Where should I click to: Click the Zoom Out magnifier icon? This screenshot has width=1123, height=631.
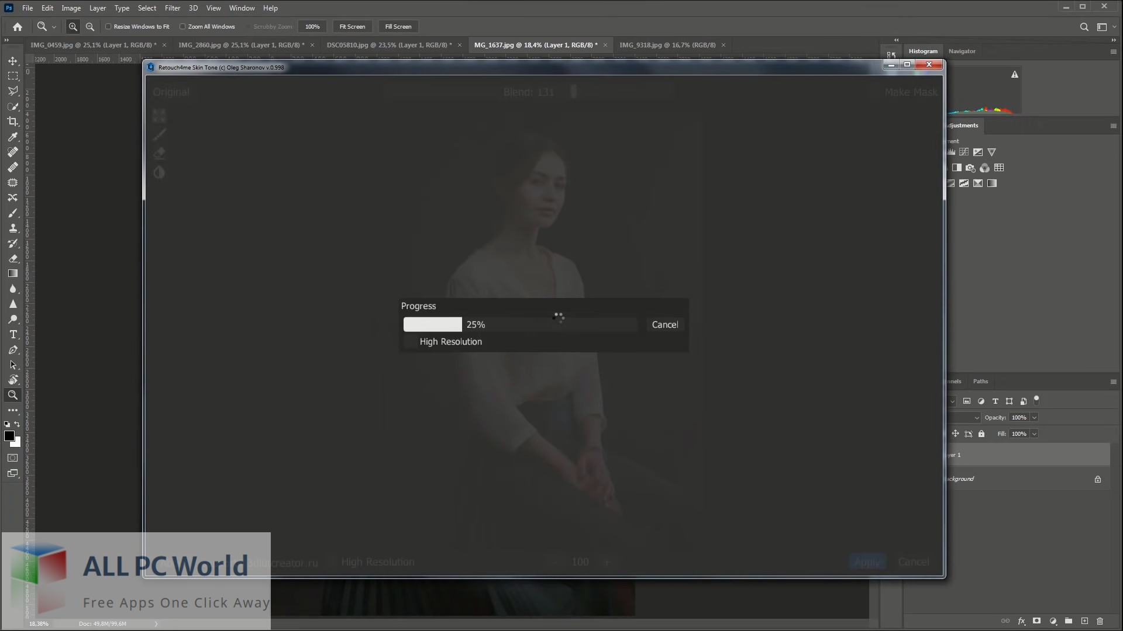(x=90, y=27)
